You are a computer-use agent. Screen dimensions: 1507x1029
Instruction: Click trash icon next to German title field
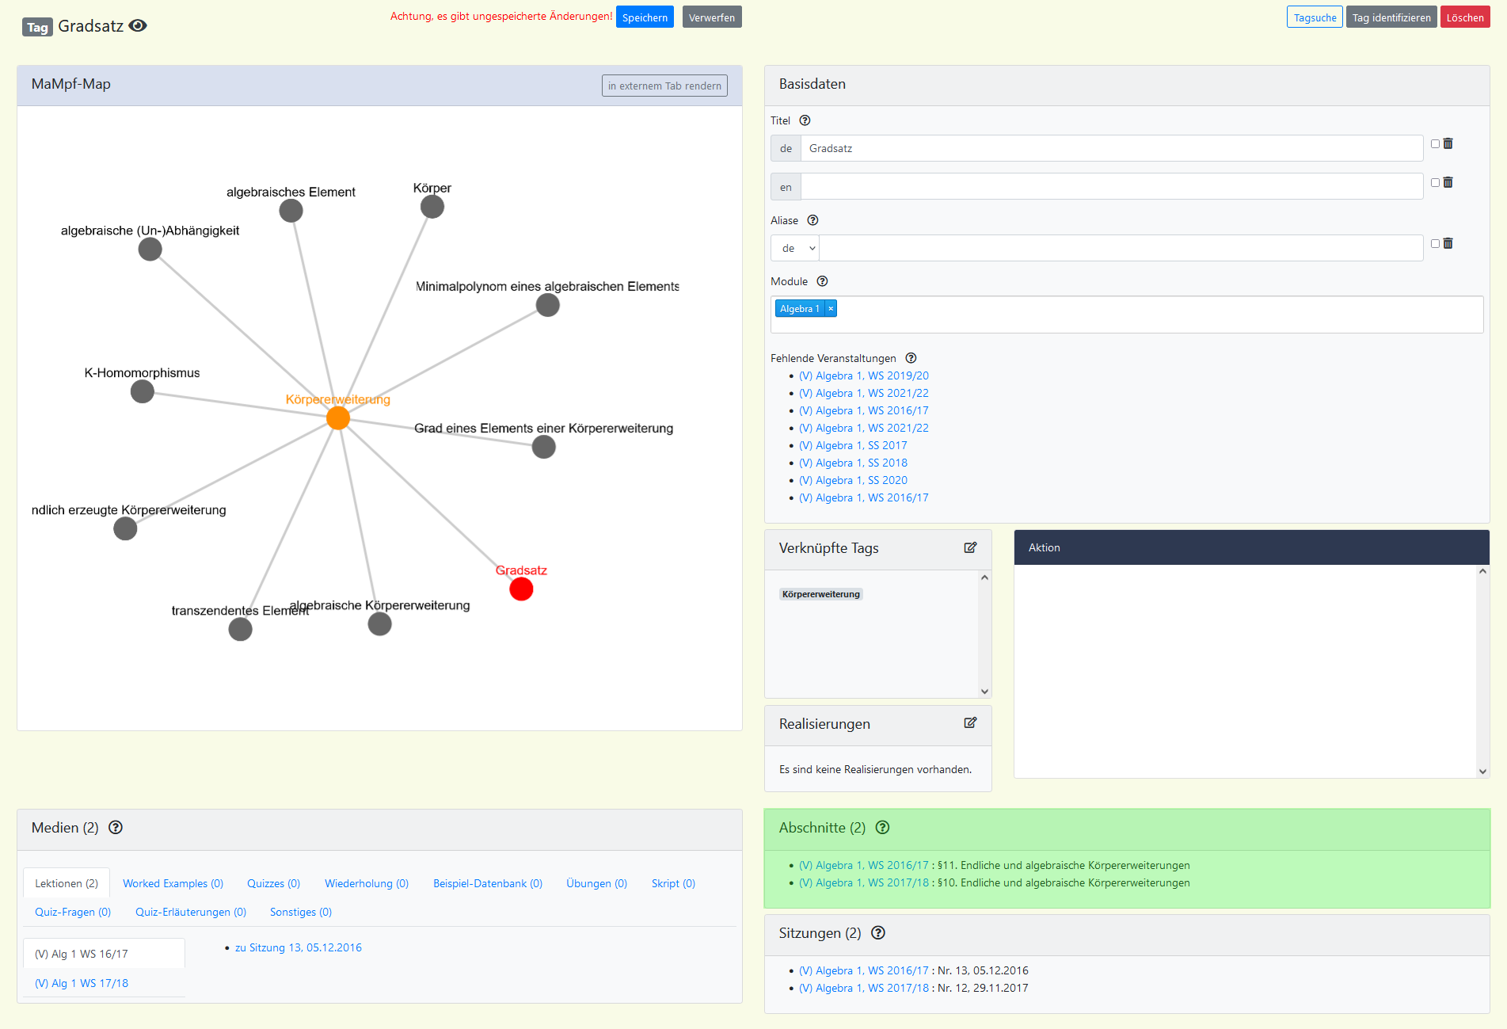click(1448, 143)
